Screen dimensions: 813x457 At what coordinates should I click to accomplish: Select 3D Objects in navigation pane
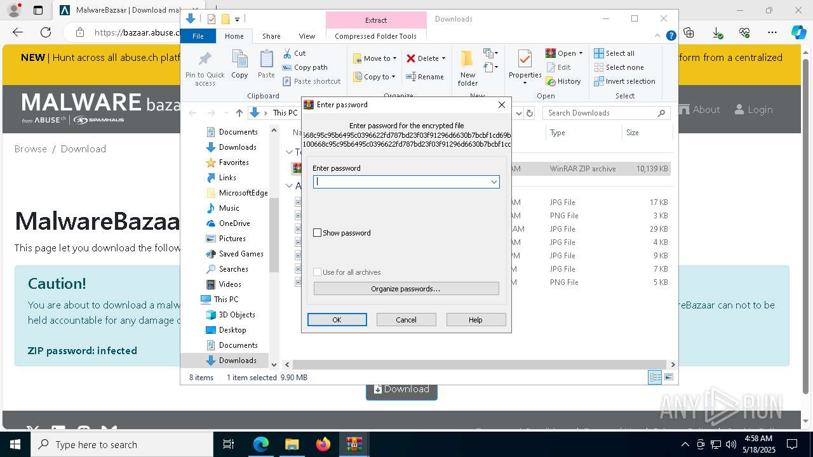(x=237, y=315)
